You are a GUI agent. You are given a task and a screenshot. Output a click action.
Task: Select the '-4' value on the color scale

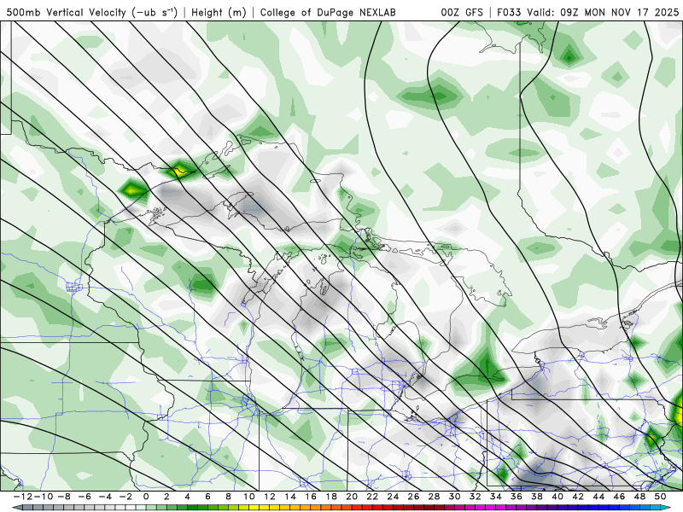point(105,497)
